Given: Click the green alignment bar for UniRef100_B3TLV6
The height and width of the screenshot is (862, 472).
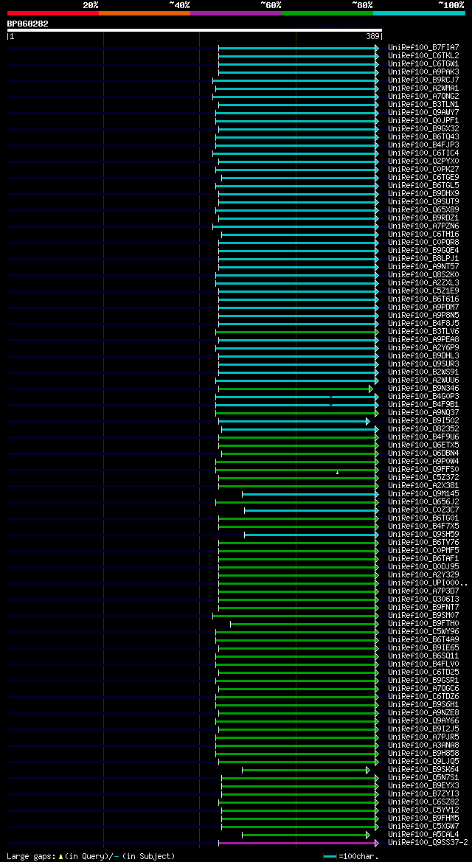Looking at the screenshot, I should click(297, 332).
